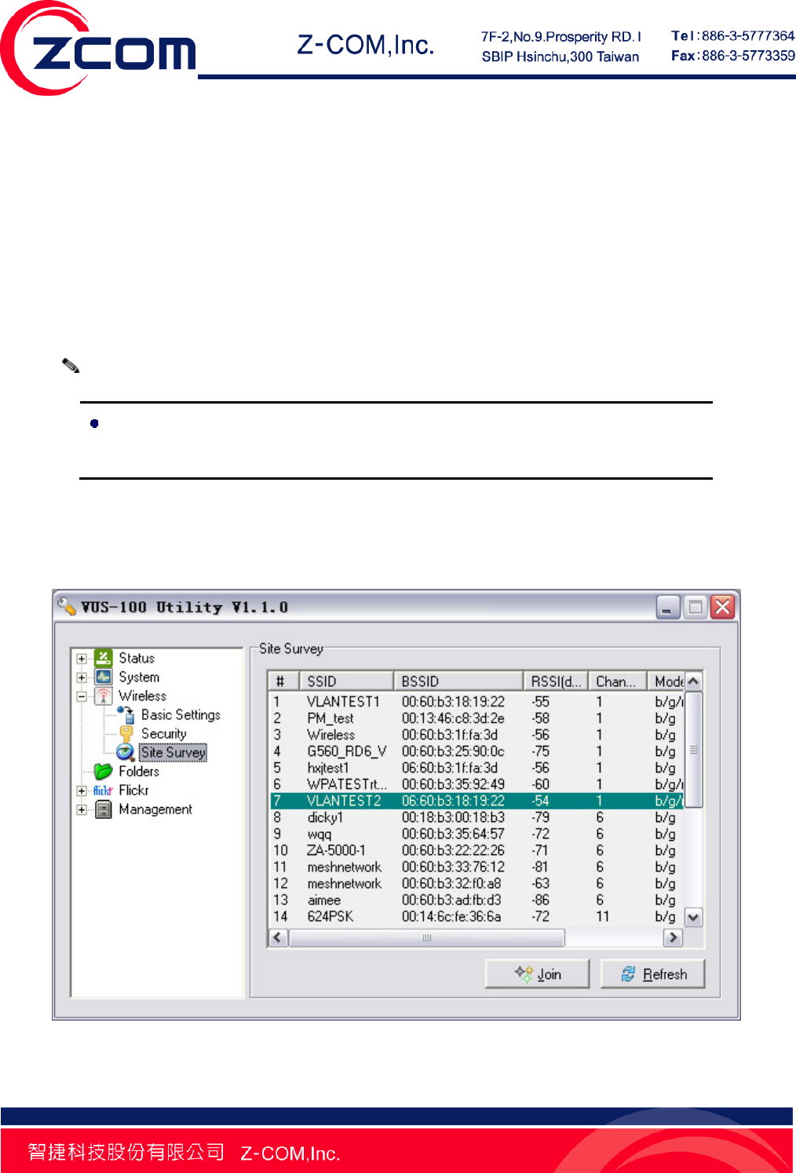796x1173 pixels.
Task: Select the highlighted VLANTEST2 row
Action: [x=477, y=801]
